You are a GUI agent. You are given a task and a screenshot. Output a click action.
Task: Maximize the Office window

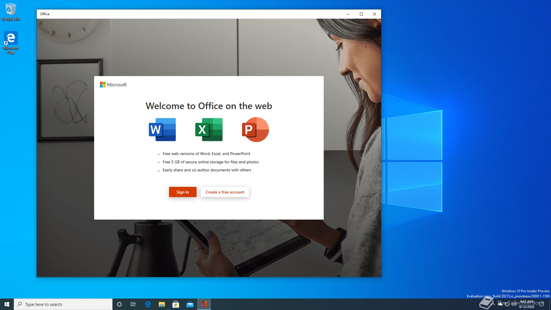tap(361, 14)
